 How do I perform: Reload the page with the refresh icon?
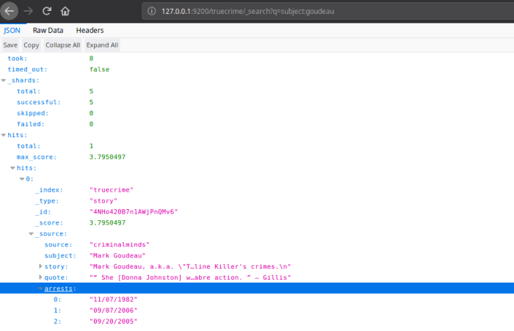[47, 12]
